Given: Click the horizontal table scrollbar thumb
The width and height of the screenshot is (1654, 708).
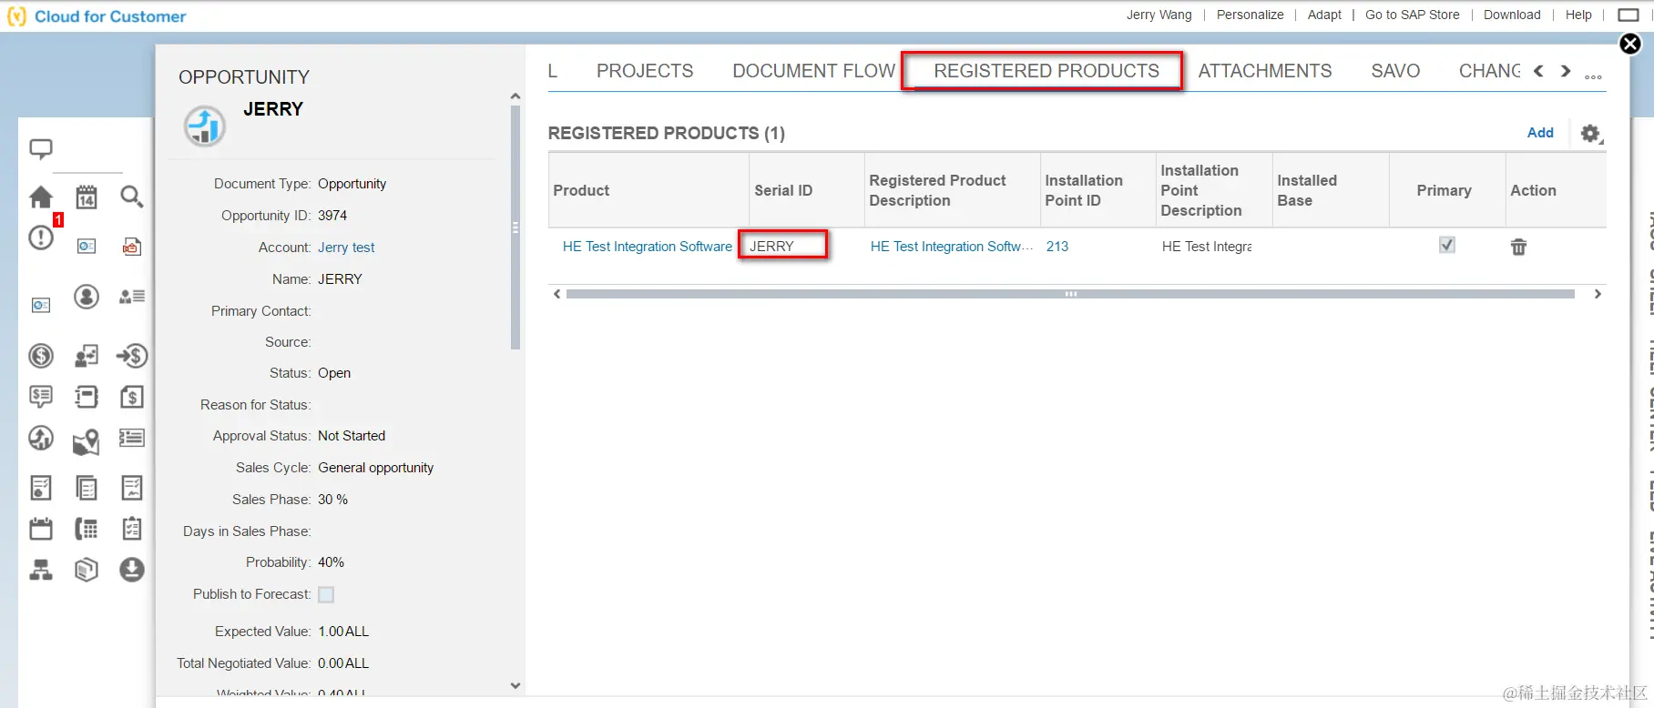Looking at the screenshot, I should tap(1070, 294).
